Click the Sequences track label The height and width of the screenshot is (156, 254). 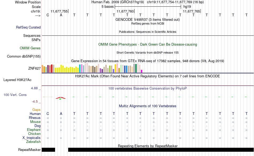(32, 35)
